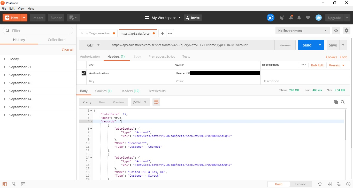The image size is (353, 188).
Task: Expand the September 21 history group
Action: coord(20,67)
